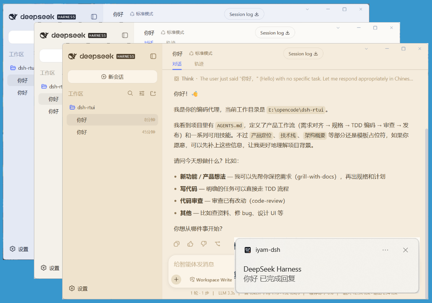Select highlighted 你好 chat in middle window

tap(51, 99)
